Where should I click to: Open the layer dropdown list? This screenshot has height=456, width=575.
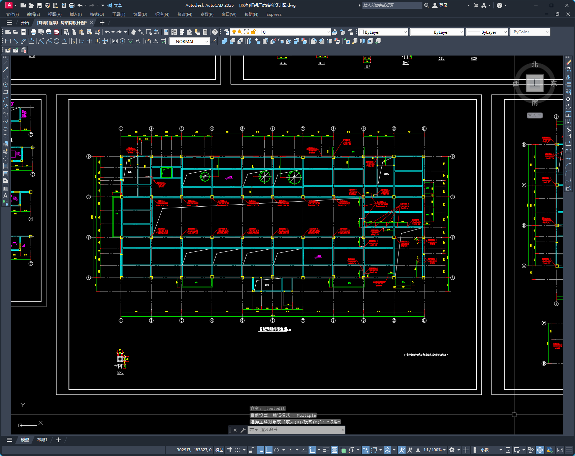click(328, 32)
